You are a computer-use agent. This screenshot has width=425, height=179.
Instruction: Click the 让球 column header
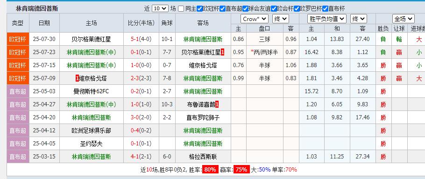pos(399,28)
